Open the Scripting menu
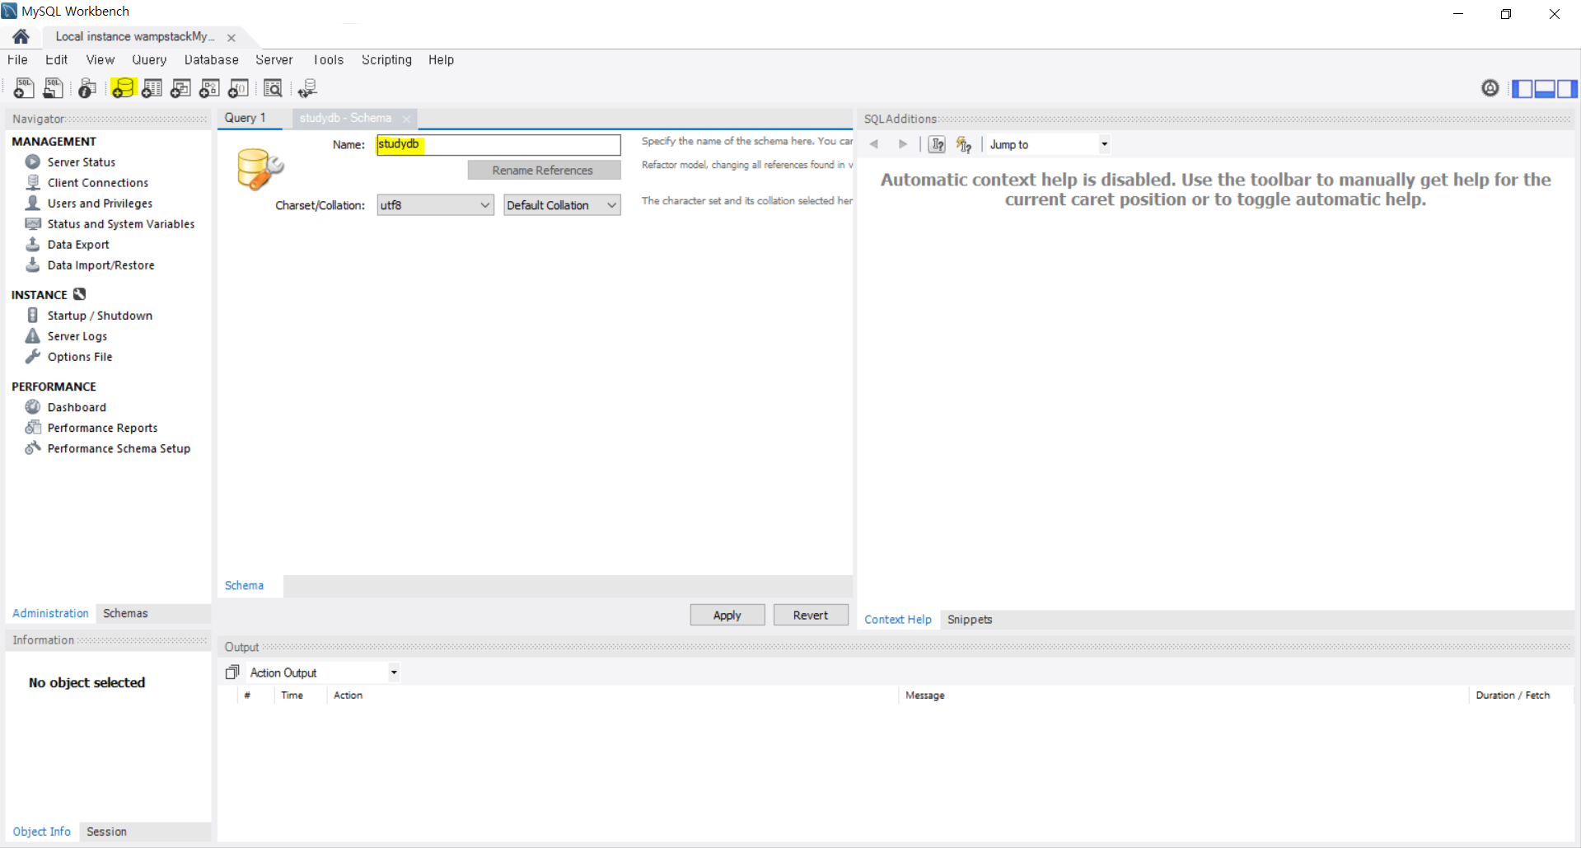The height and width of the screenshot is (848, 1581). [386, 60]
